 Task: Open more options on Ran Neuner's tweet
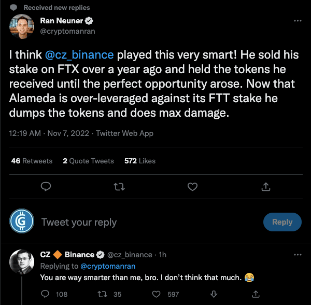point(298,21)
